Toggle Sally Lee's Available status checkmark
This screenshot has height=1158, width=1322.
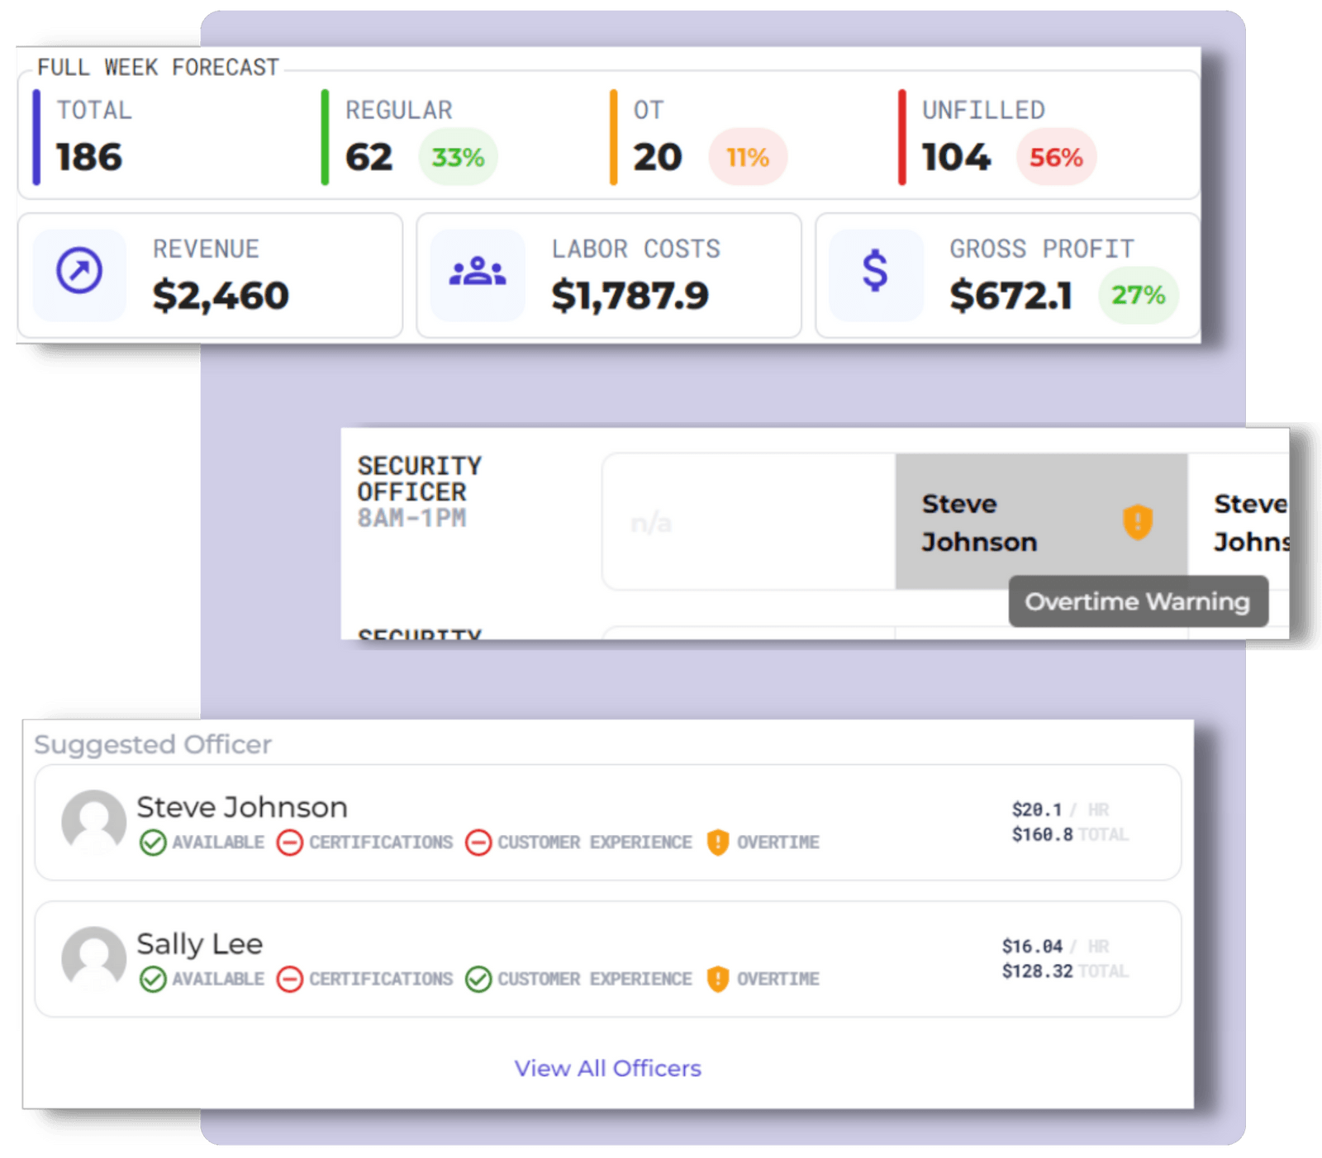152,980
